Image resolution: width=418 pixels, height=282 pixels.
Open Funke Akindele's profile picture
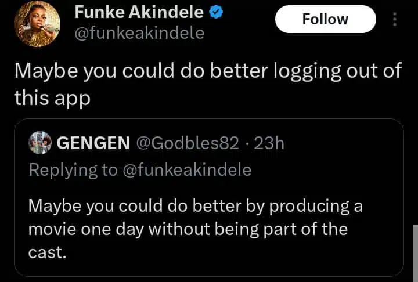click(37, 24)
